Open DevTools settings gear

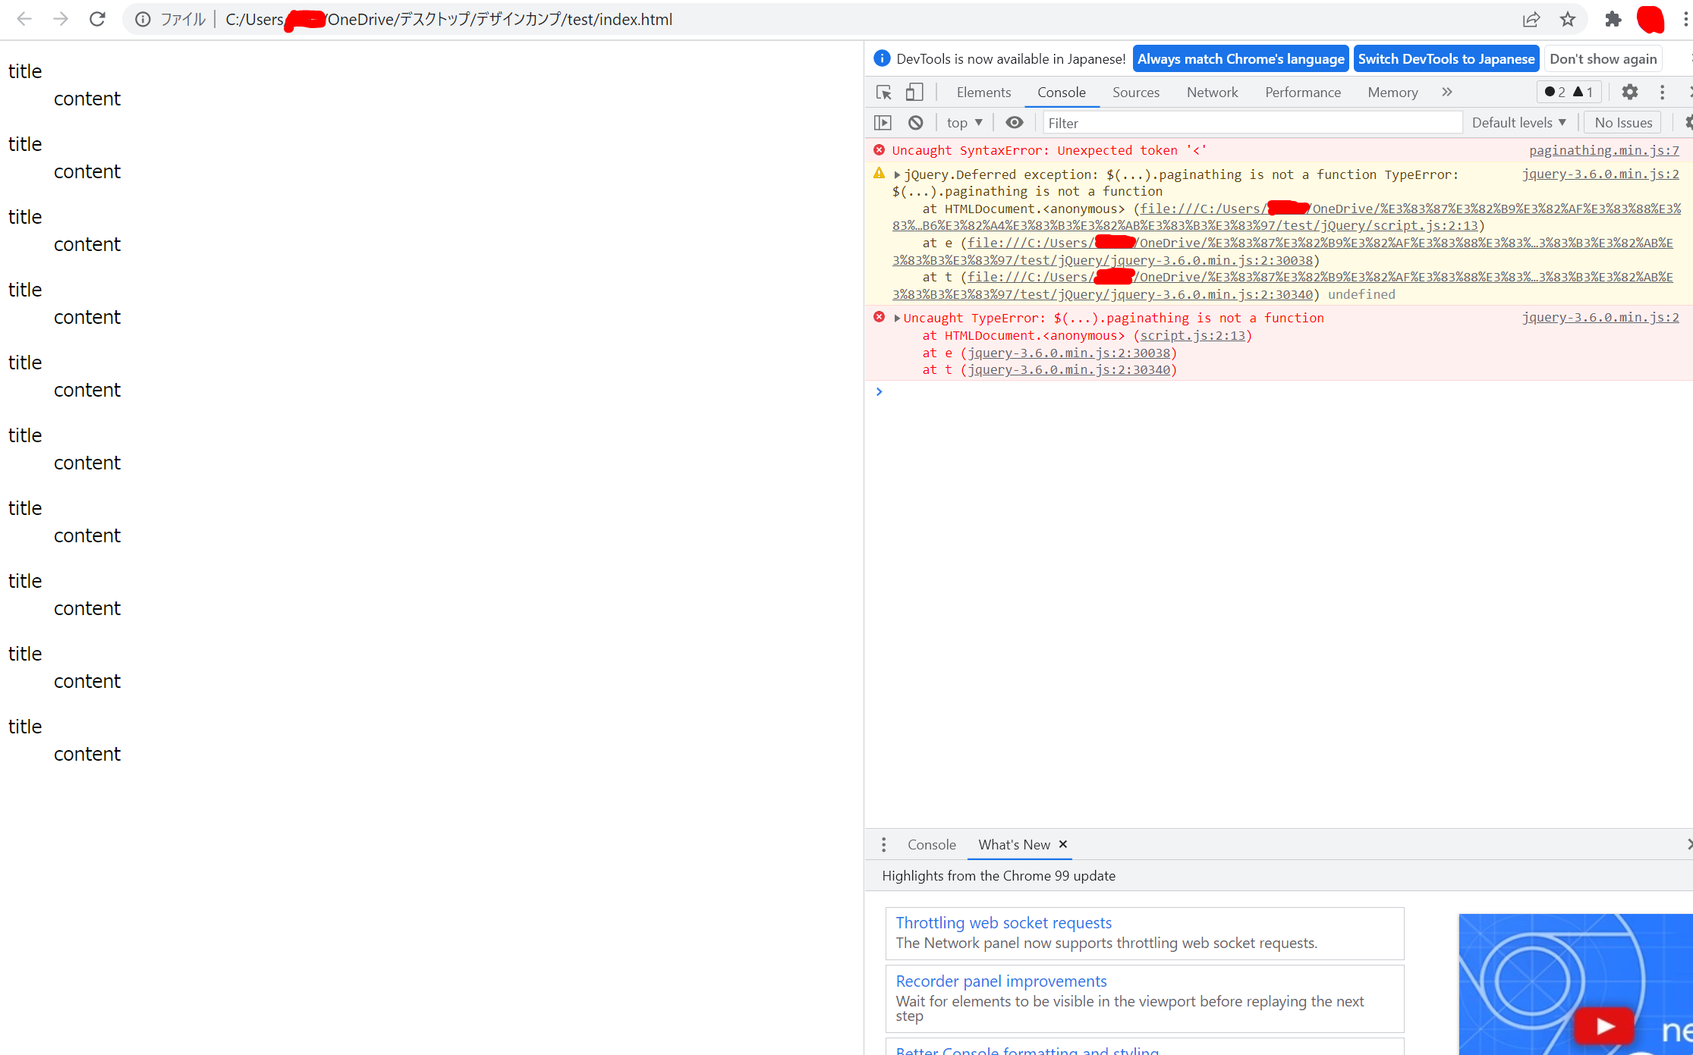1629,92
